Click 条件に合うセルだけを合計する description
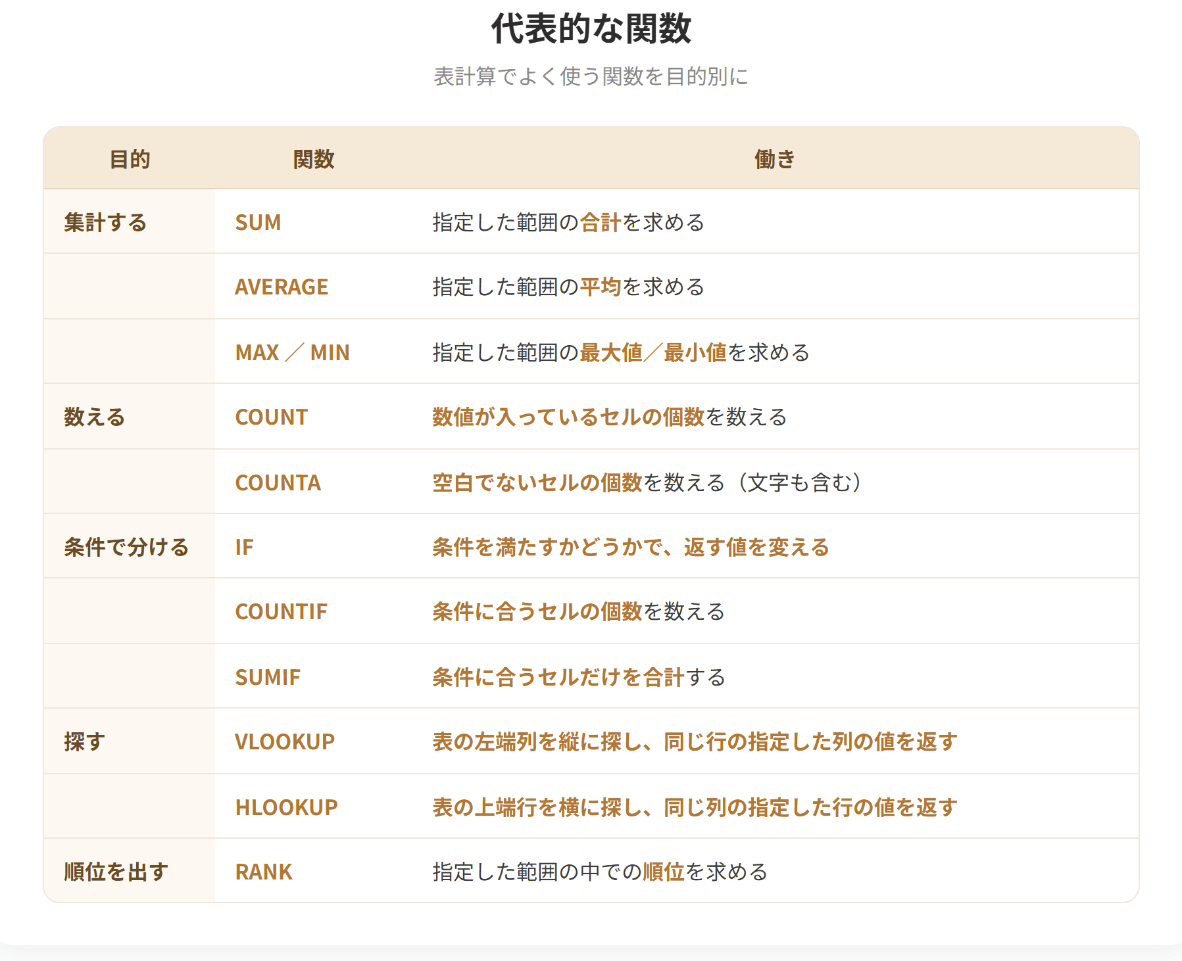1182x961 pixels. tap(579, 677)
